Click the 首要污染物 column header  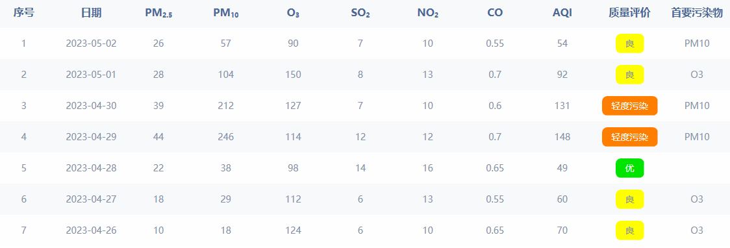696,13
